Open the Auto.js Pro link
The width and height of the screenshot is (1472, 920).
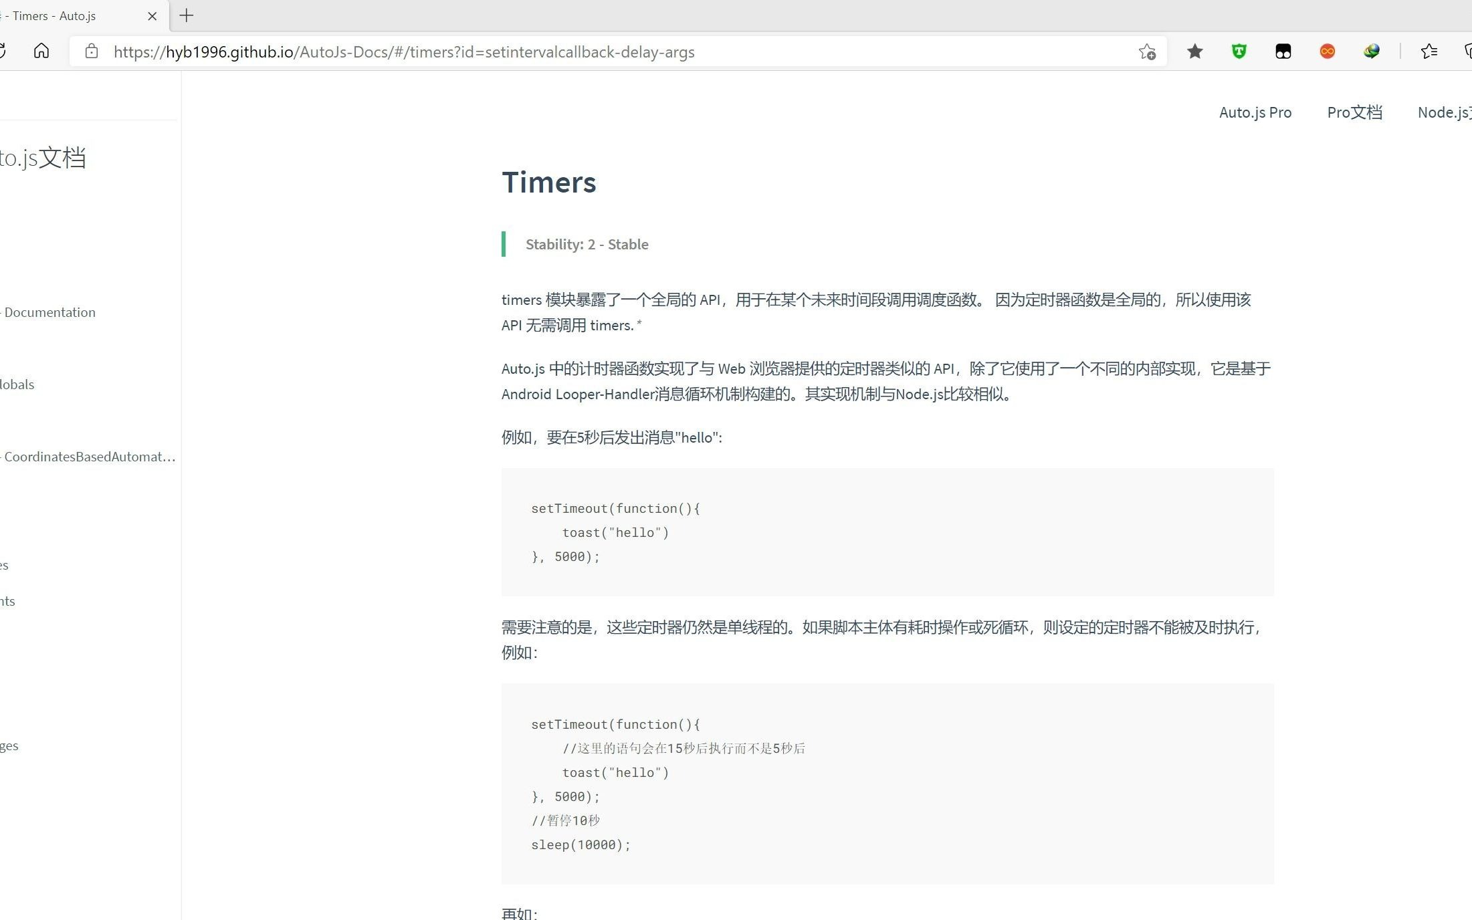pos(1255,112)
